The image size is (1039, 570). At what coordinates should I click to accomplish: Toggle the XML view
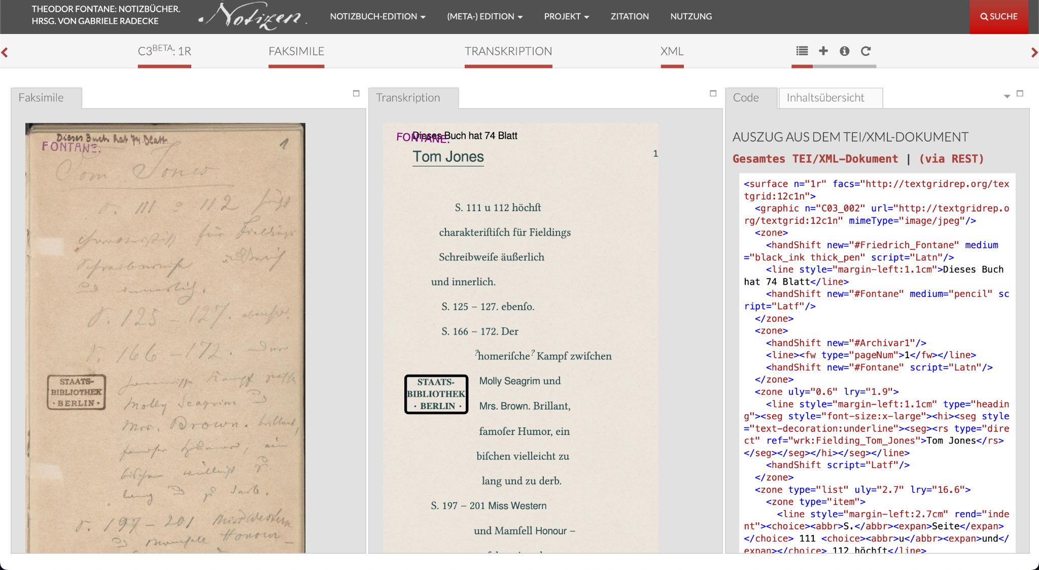pyautogui.click(x=672, y=51)
